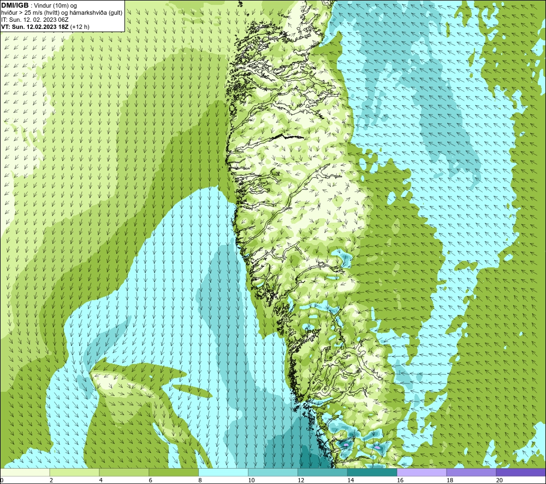Click the 20+ m/s dark violet swatch

pyautogui.click(x=521, y=473)
